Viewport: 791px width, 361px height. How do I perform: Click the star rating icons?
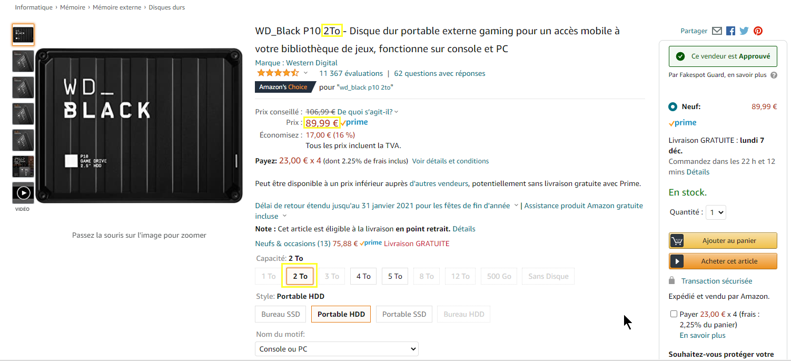click(278, 73)
